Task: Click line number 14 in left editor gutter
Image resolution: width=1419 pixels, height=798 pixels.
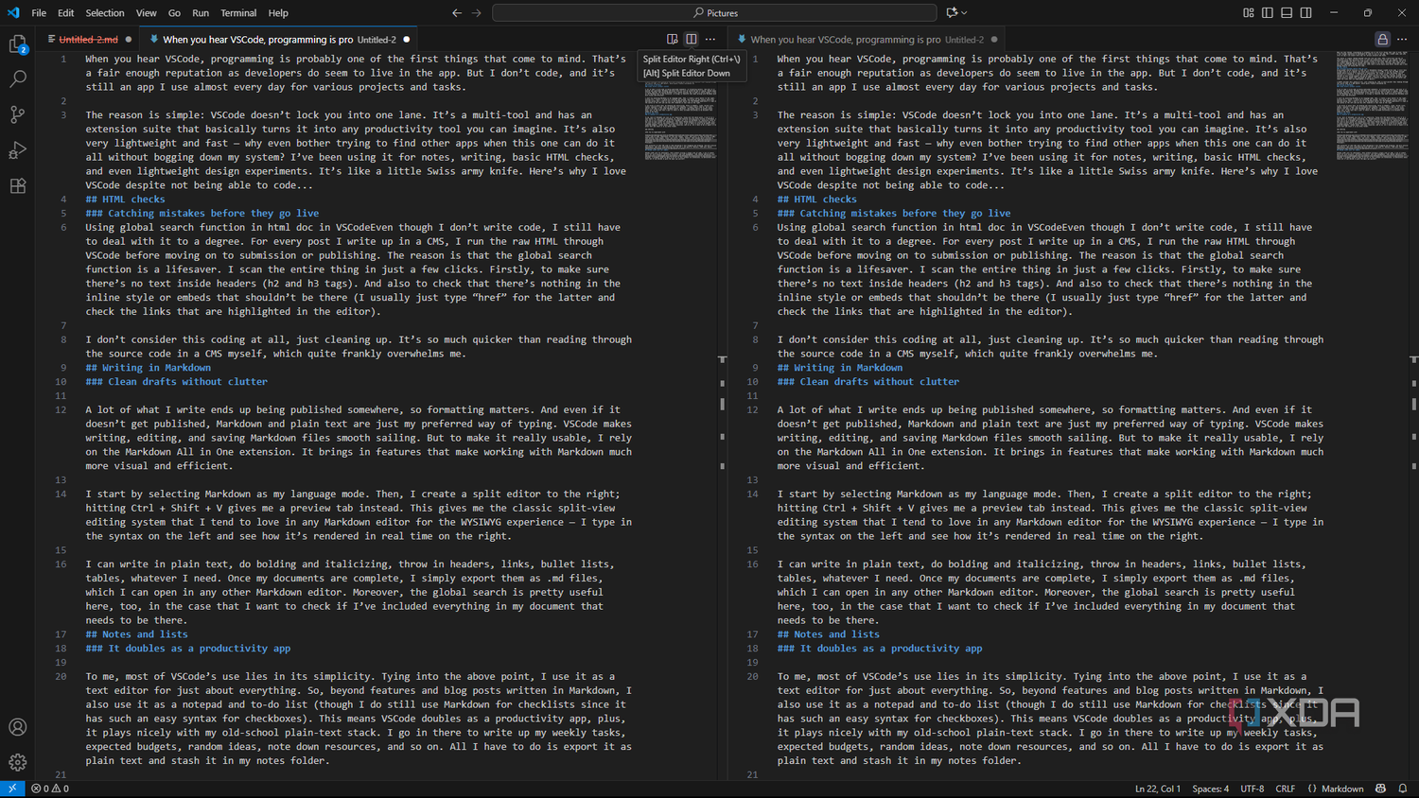Action: (x=61, y=494)
